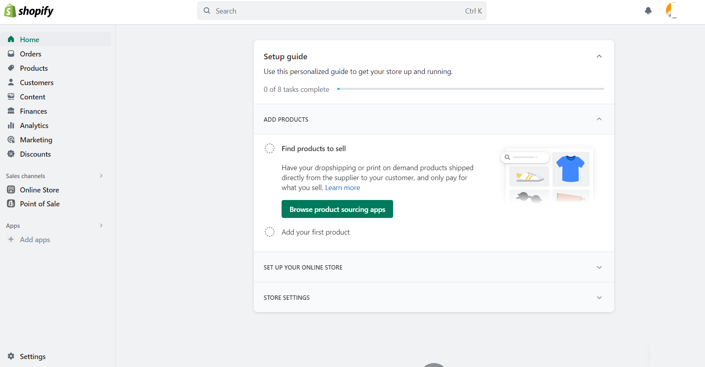Click the Home icon in sidebar

click(x=11, y=39)
